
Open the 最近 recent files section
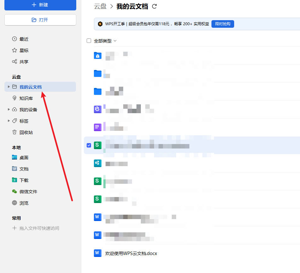24,39
